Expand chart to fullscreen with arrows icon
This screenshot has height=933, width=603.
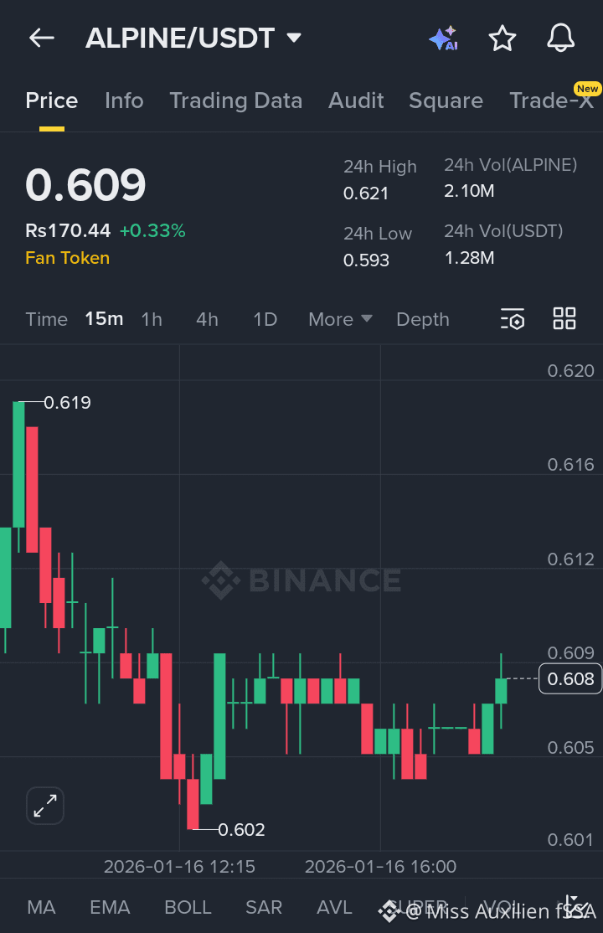coord(45,806)
